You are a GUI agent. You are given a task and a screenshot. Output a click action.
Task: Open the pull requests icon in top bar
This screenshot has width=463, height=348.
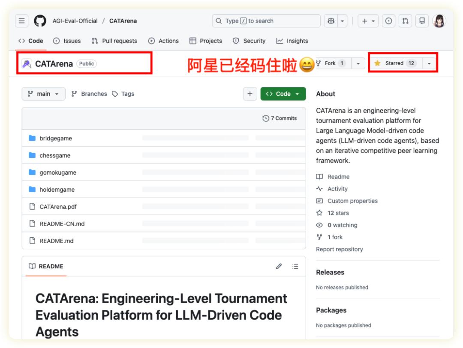(x=406, y=21)
